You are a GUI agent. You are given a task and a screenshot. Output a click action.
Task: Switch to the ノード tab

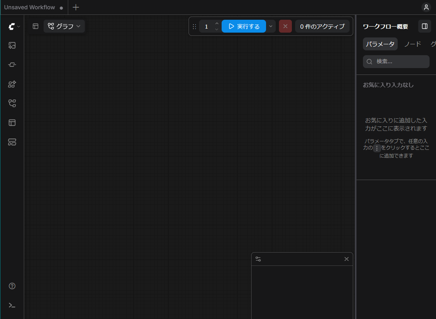coord(413,44)
